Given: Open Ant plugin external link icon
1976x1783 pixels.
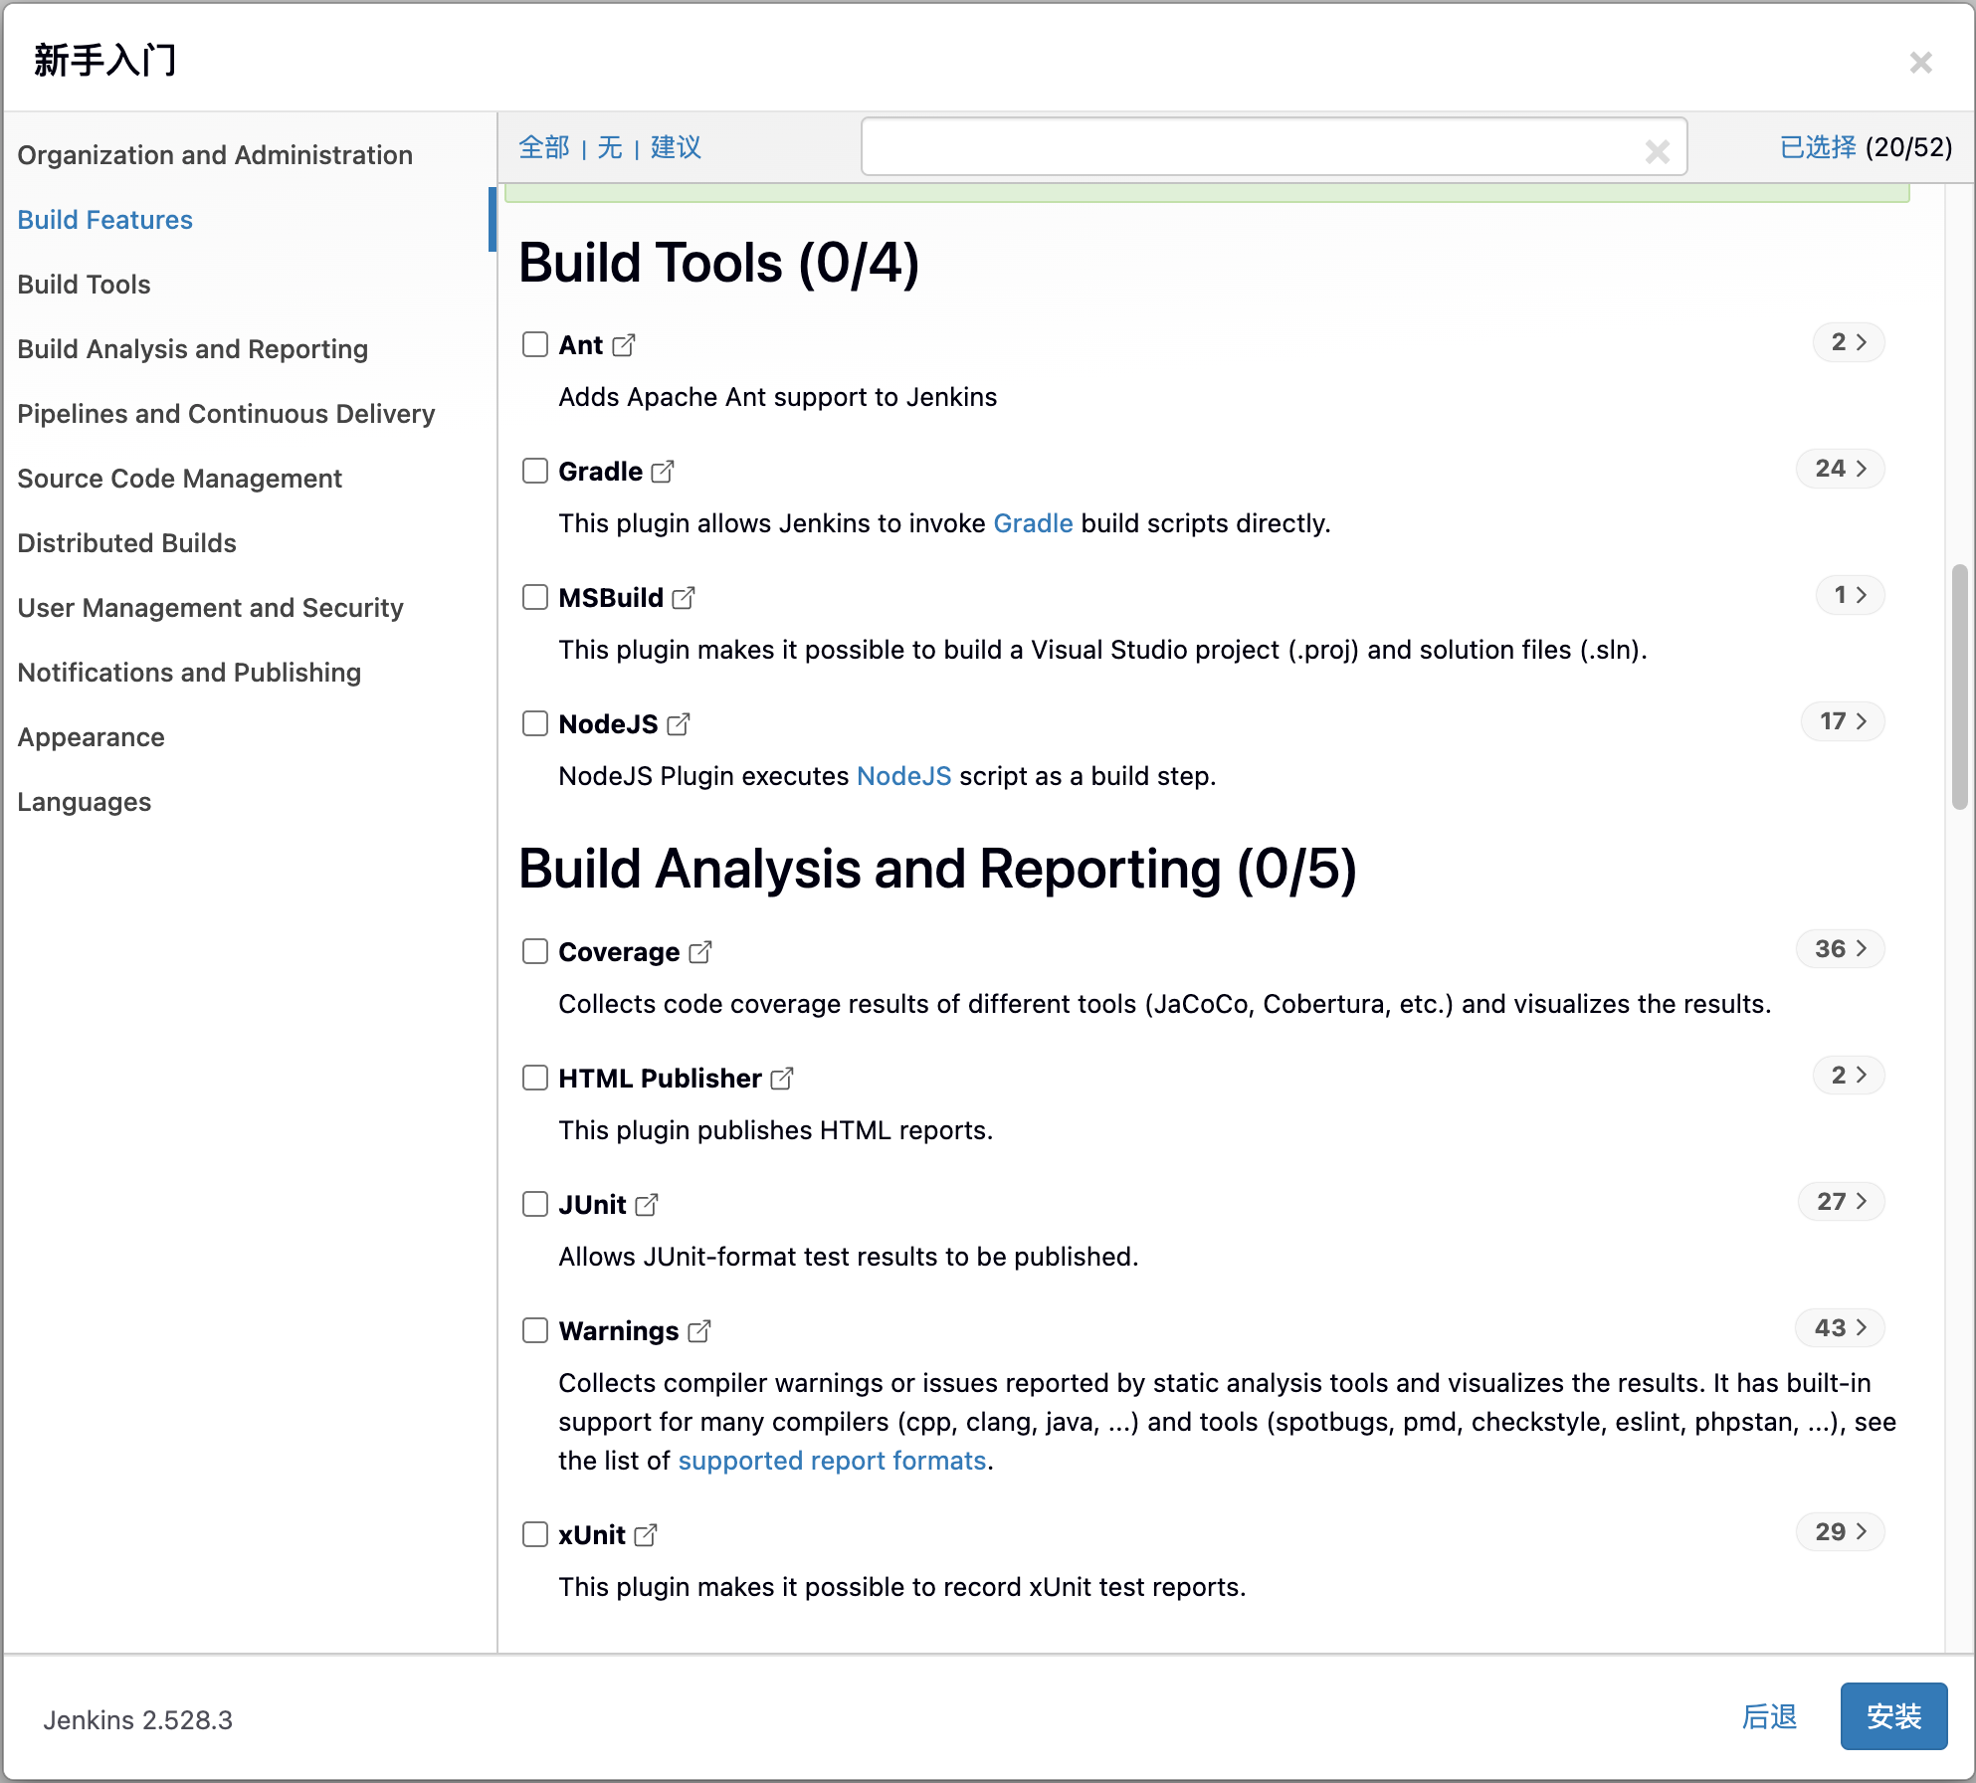Looking at the screenshot, I should pos(624,345).
